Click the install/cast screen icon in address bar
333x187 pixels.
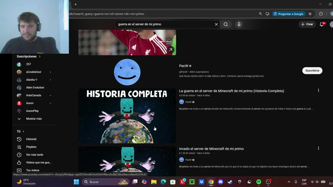(267, 14)
